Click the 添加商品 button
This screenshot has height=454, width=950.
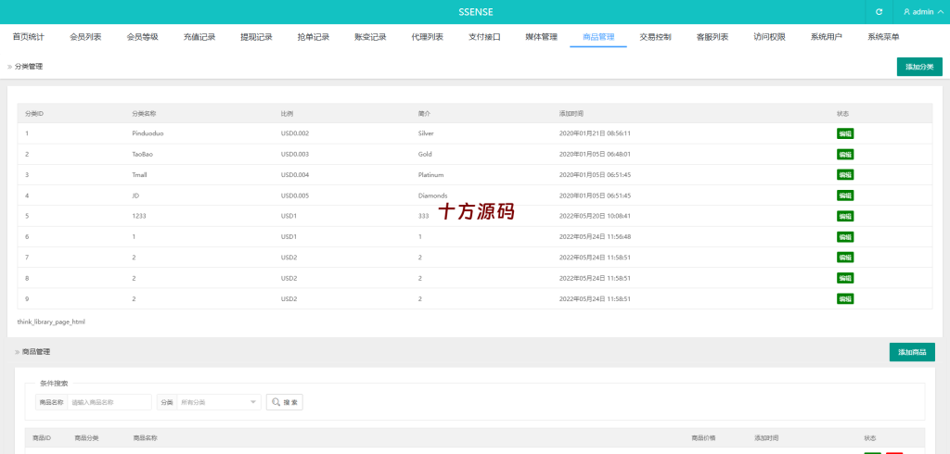(912, 352)
